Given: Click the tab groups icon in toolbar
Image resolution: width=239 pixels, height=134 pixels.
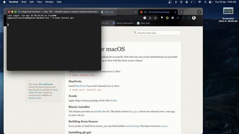Looking at the screenshot, I should [x=183, y=18].
